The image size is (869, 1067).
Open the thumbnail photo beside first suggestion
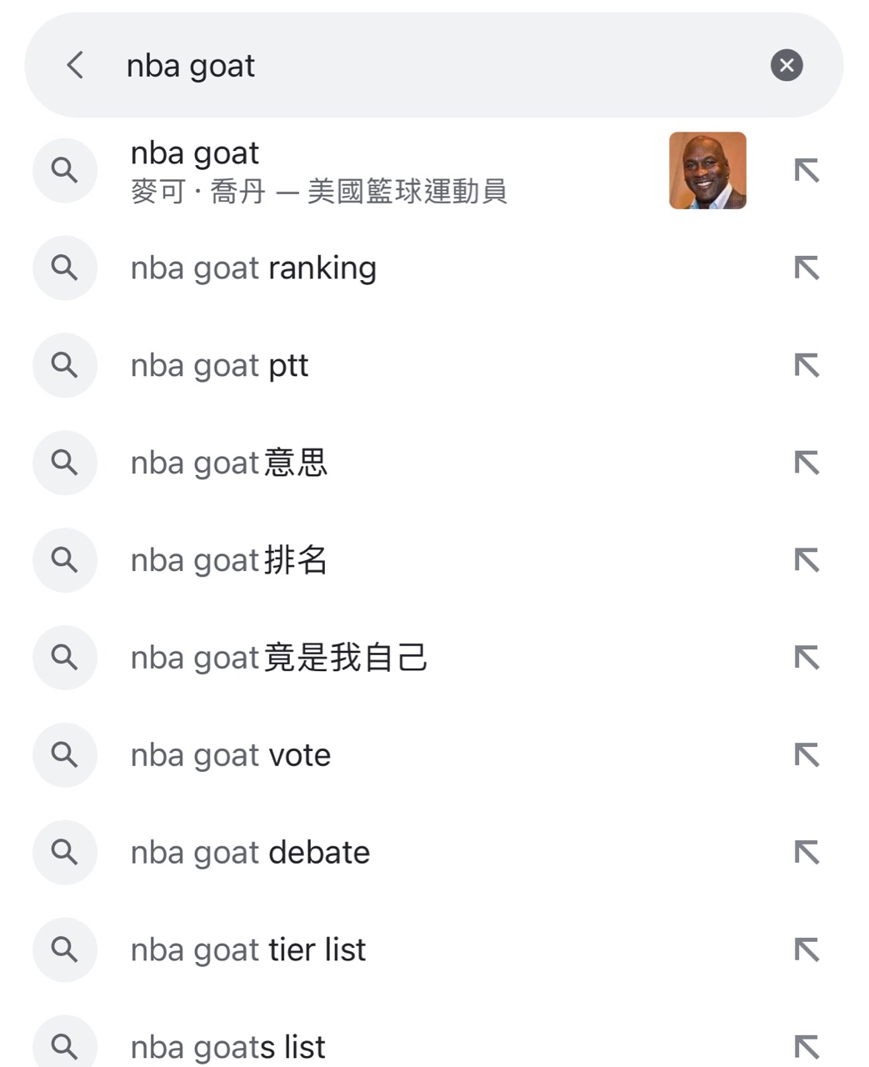tap(707, 171)
